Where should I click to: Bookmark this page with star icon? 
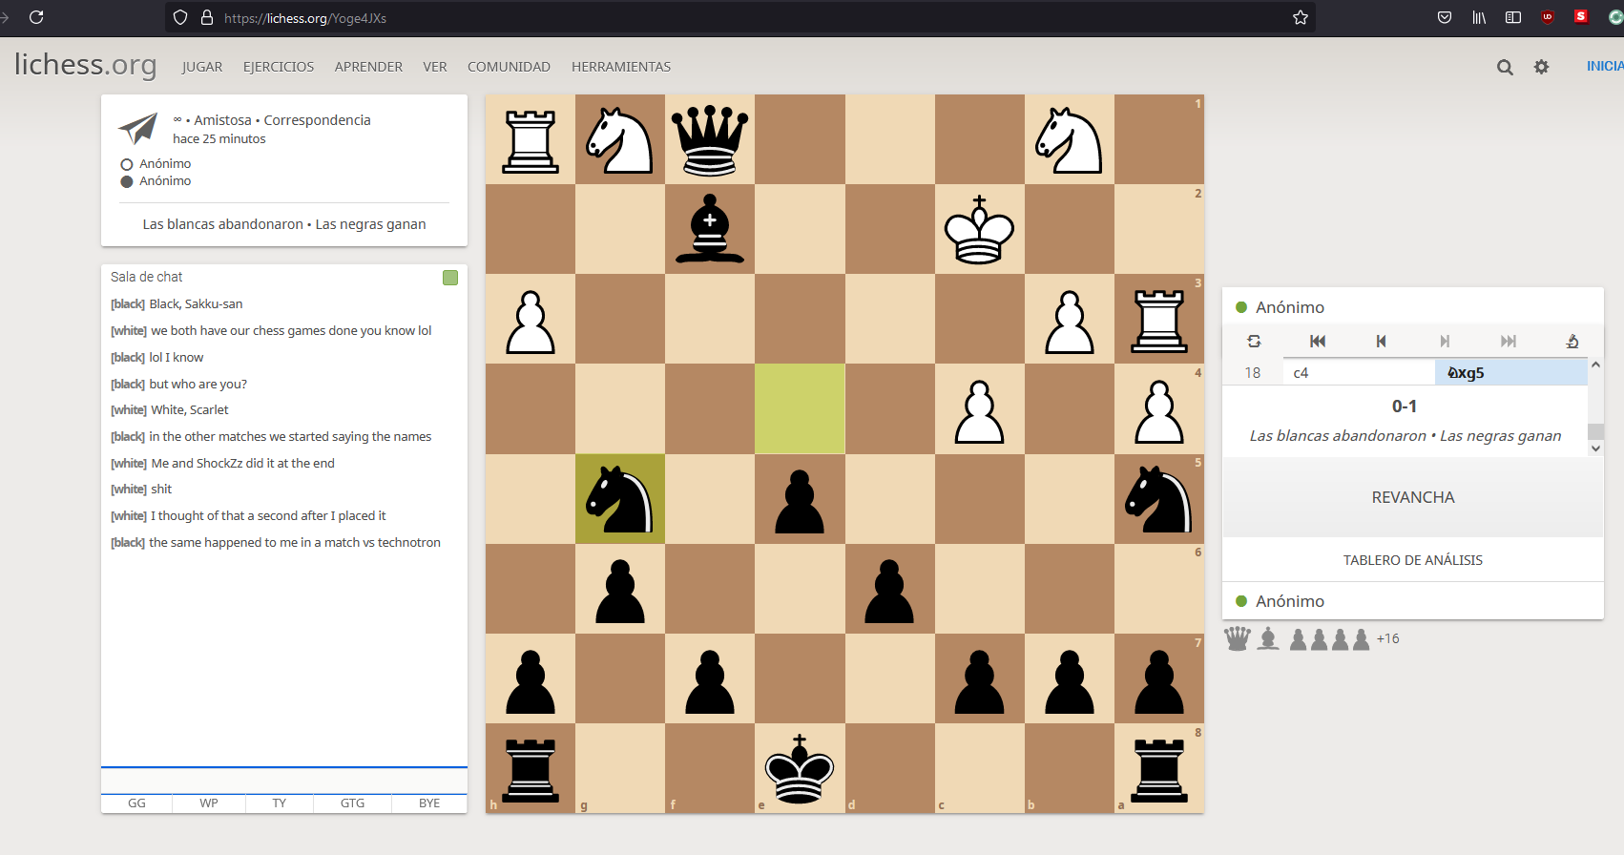[x=1300, y=18]
